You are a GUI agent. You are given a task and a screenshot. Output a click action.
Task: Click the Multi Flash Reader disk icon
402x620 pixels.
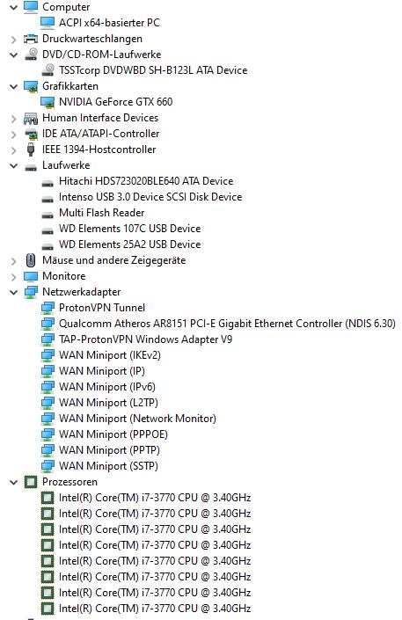tap(48, 215)
